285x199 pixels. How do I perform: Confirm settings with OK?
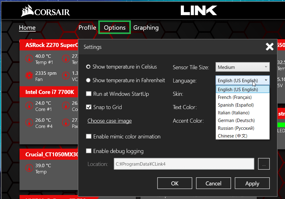(x=175, y=183)
